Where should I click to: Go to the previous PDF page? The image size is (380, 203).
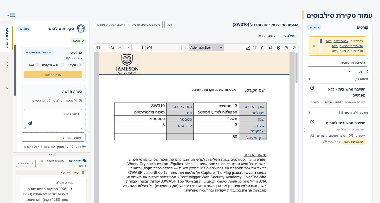coord(120,48)
